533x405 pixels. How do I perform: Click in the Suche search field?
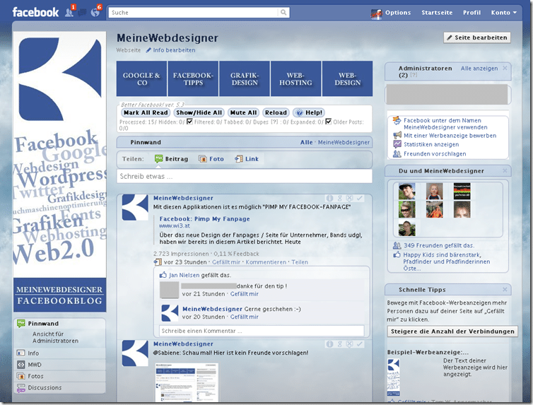tap(194, 13)
